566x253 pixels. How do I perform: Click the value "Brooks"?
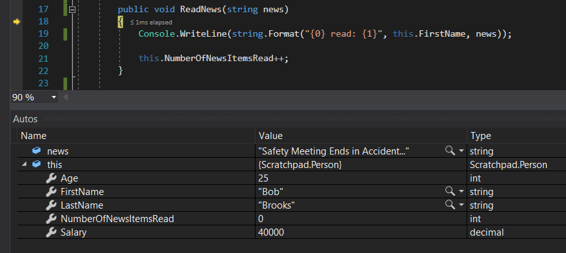click(276, 205)
